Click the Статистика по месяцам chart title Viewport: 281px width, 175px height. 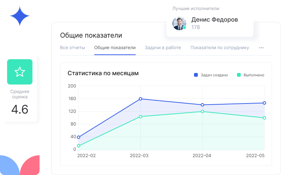(103, 73)
